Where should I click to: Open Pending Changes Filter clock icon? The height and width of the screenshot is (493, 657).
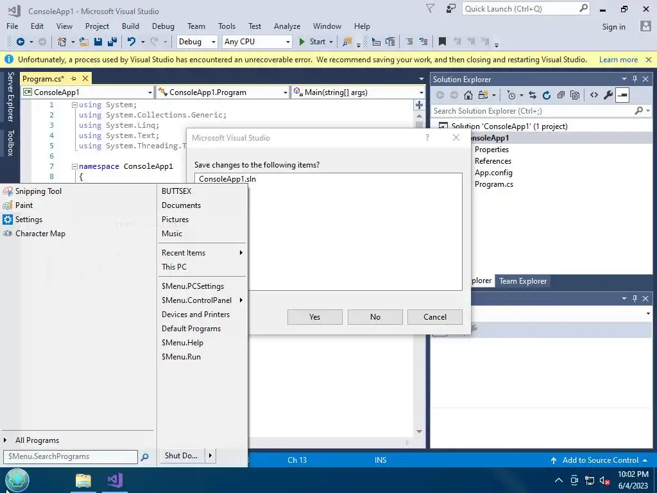tap(511, 95)
